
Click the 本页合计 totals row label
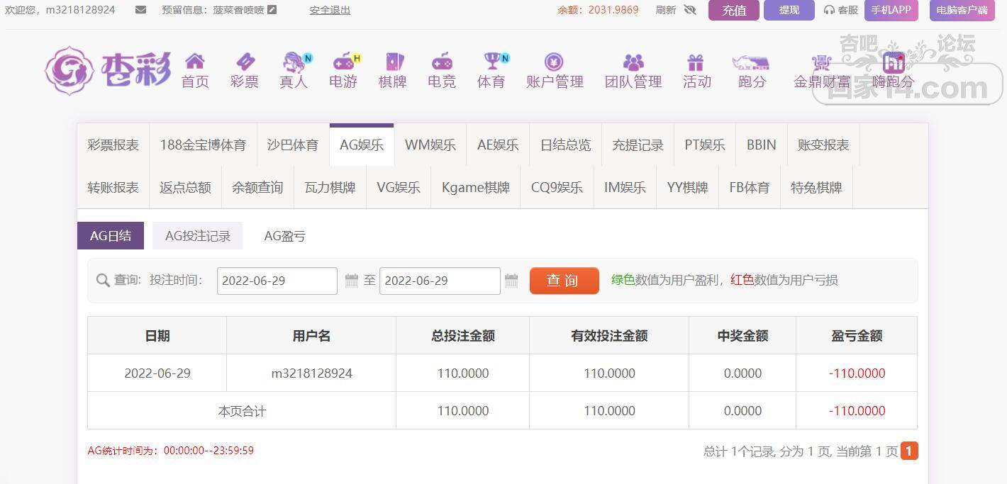[x=242, y=411]
